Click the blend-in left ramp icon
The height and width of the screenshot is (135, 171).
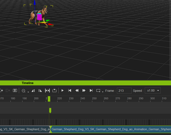(33, 91)
